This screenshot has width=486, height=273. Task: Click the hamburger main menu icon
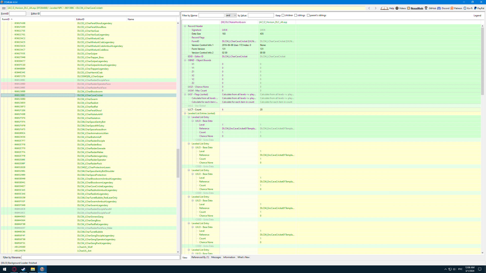point(4,8)
